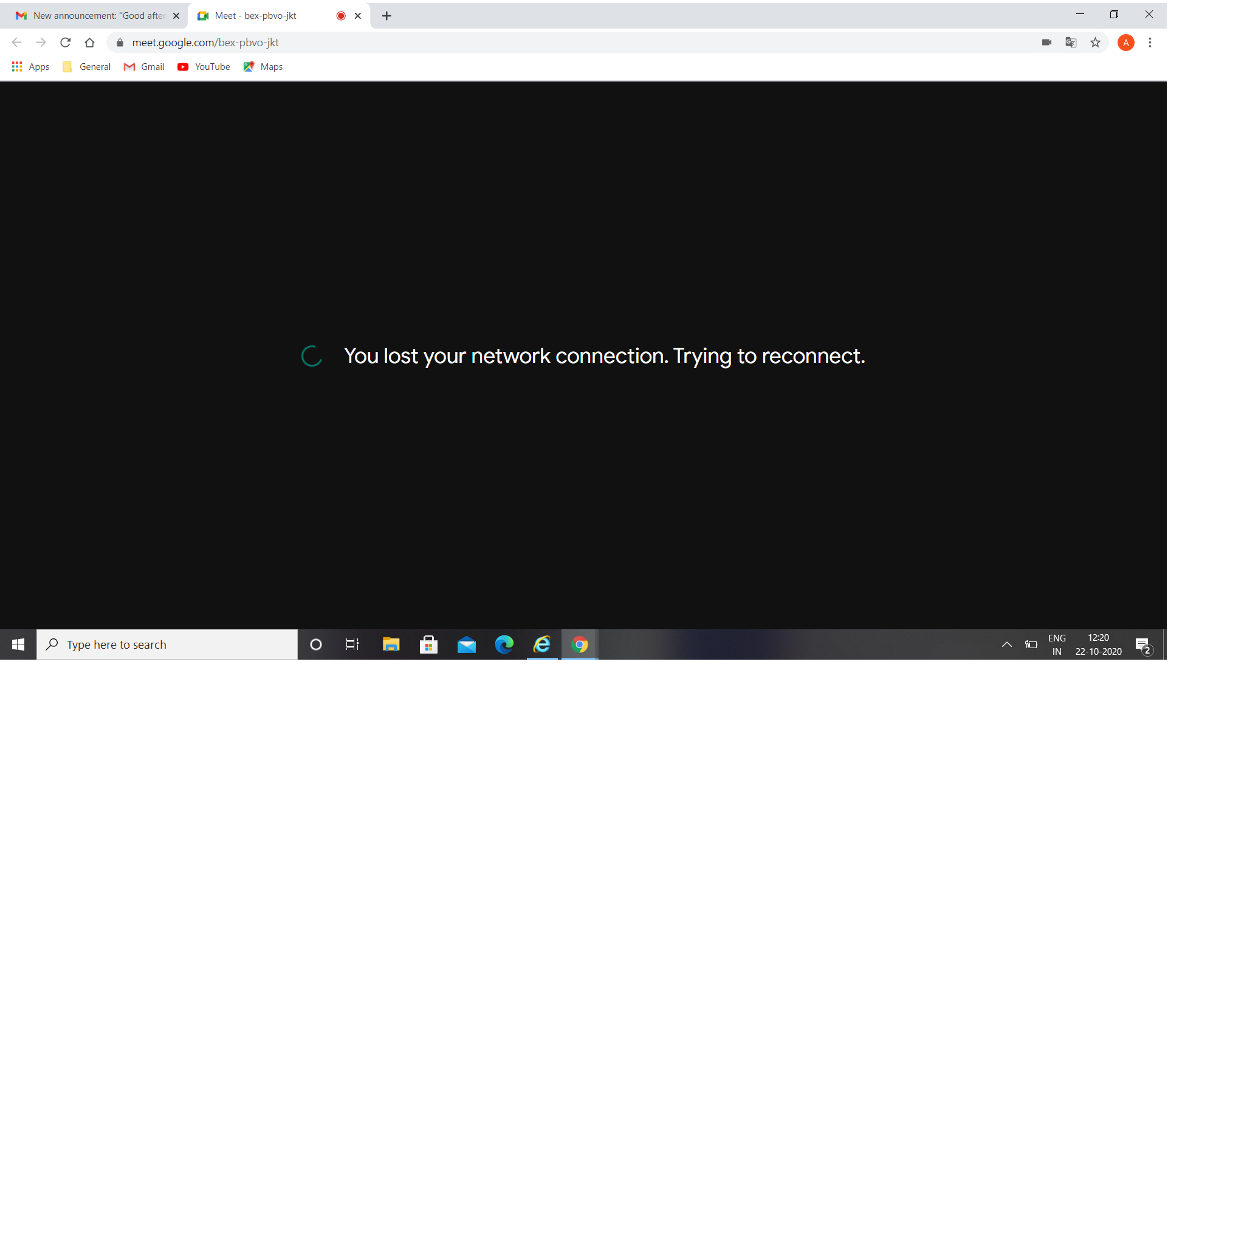Open Chrome browser from taskbar
This screenshot has height=1233, width=1247.
point(579,644)
